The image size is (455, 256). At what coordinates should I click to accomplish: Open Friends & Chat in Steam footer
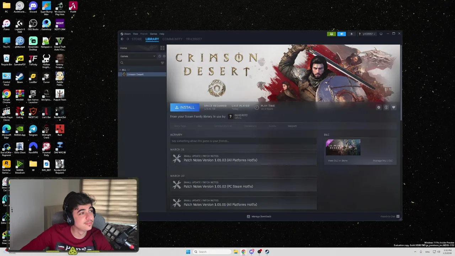(390, 217)
